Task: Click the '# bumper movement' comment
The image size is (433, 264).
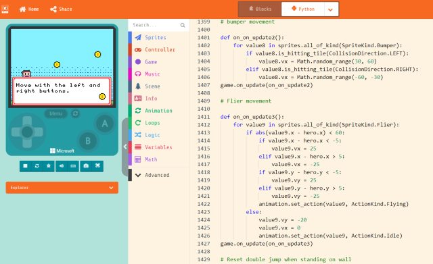Action: tap(248, 22)
